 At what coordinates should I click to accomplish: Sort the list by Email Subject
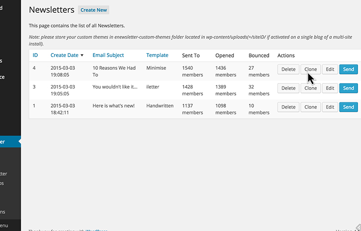[x=108, y=56]
